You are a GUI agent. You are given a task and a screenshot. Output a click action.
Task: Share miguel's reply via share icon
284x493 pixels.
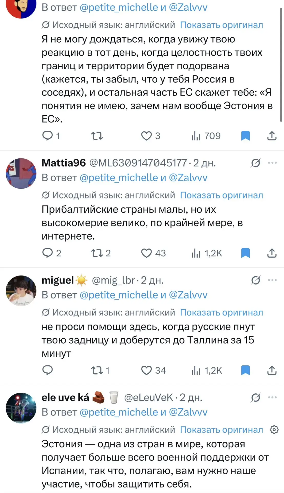click(x=272, y=370)
